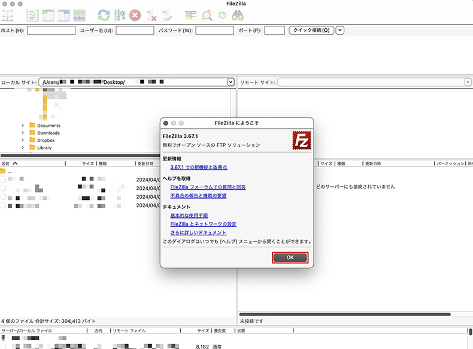Click the FileZilla Fz logo in dialog
The width and height of the screenshot is (473, 349).
point(302,140)
